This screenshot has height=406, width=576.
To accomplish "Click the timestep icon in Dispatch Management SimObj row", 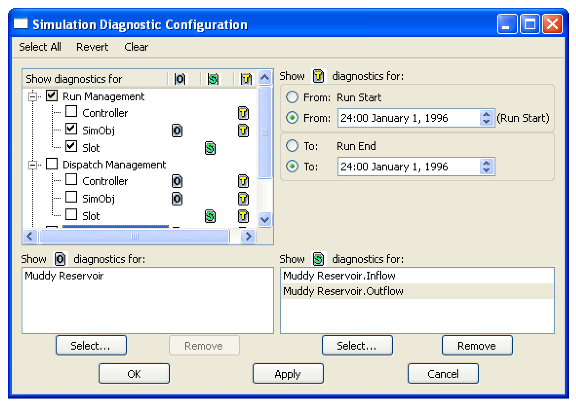I will (x=243, y=199).
